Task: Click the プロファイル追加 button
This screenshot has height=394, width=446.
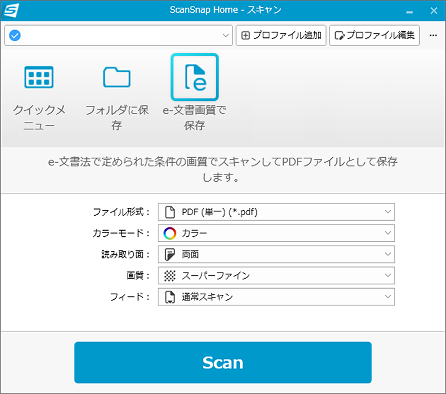Action: 281,36
